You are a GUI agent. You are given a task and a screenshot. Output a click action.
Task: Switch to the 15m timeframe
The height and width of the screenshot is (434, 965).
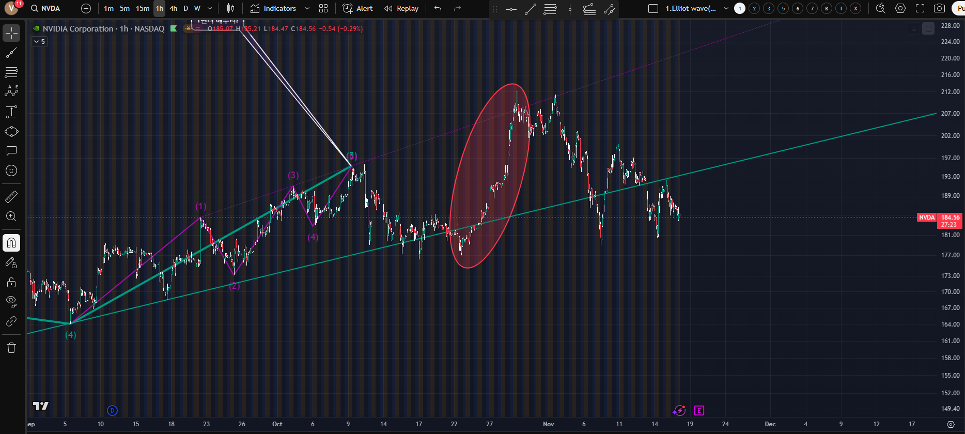[143, 8]
